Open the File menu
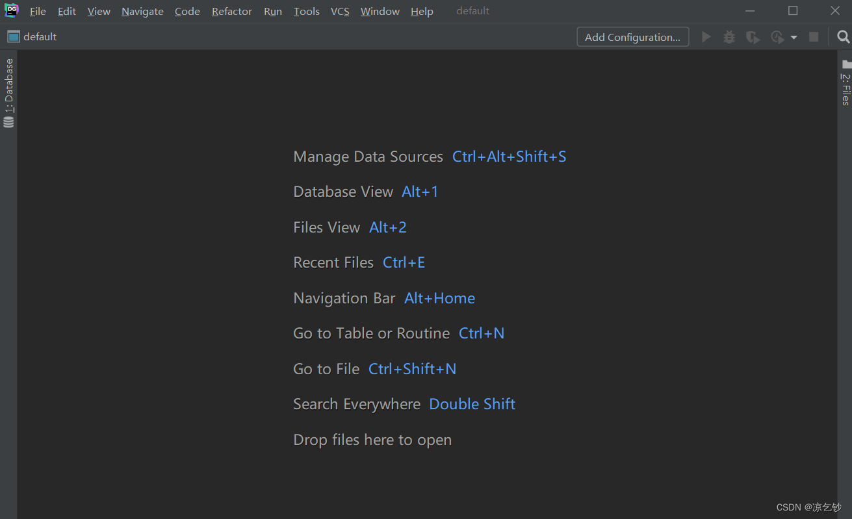 [x=38, y=11]
